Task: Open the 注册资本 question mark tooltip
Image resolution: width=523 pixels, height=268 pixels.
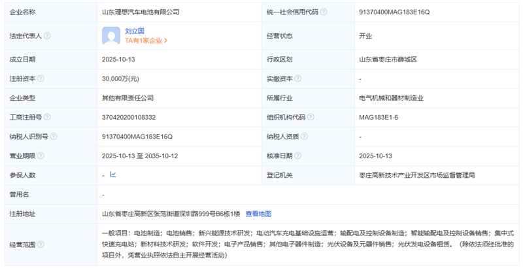Action: (41, 79)
